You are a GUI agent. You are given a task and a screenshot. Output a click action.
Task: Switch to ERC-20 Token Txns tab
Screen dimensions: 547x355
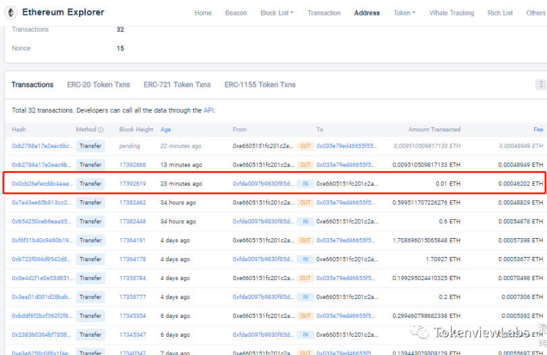[x=99, y=85]
